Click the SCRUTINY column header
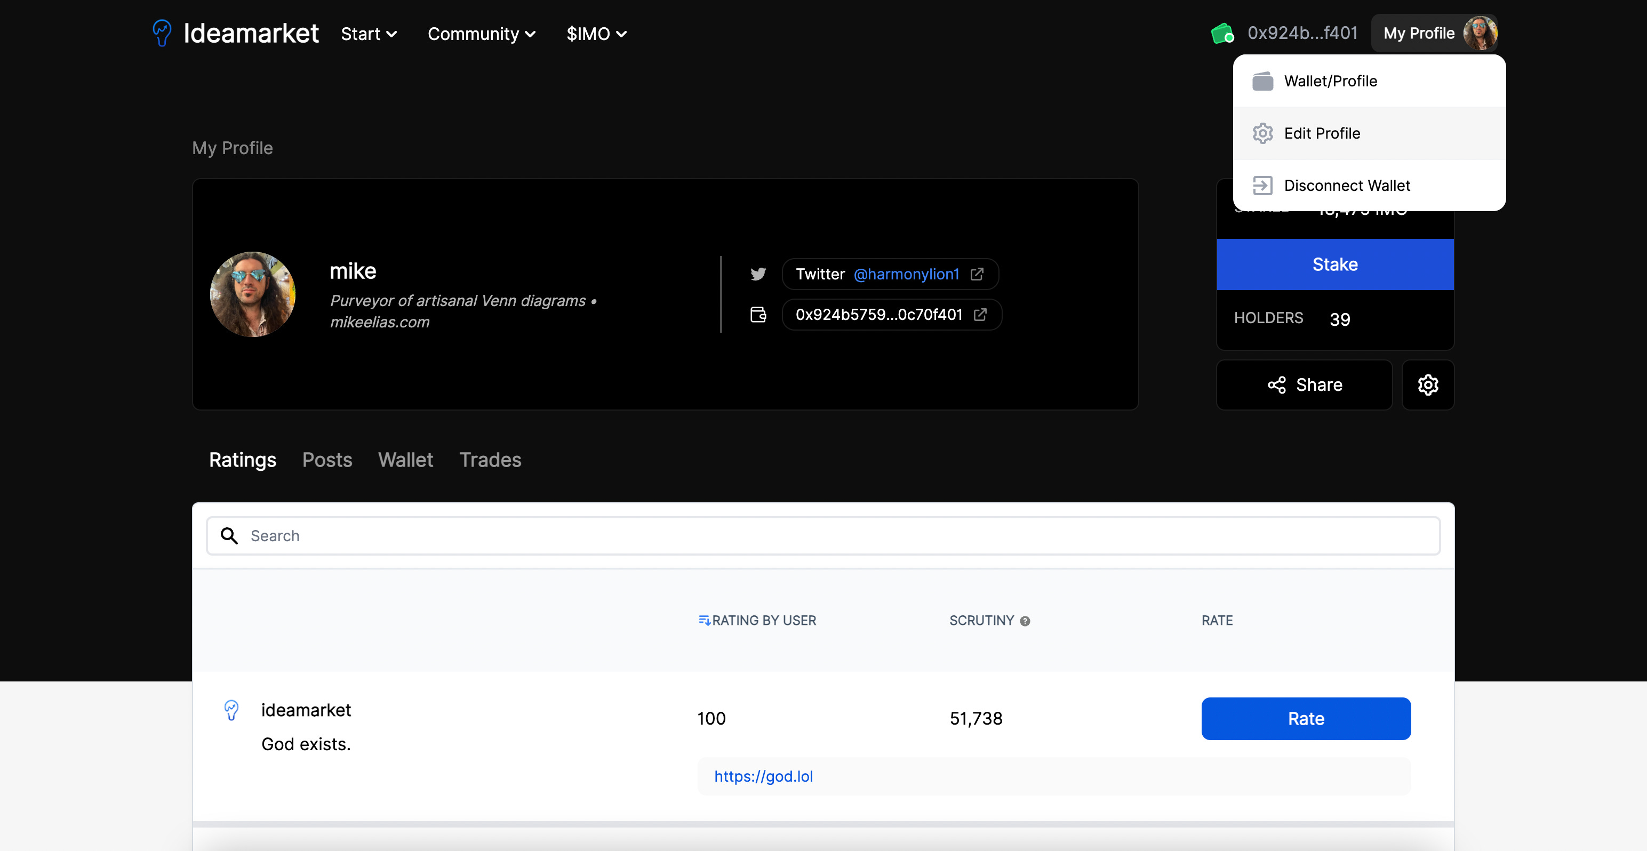This screenshot has width=1647, height=851. click(981, 620)
